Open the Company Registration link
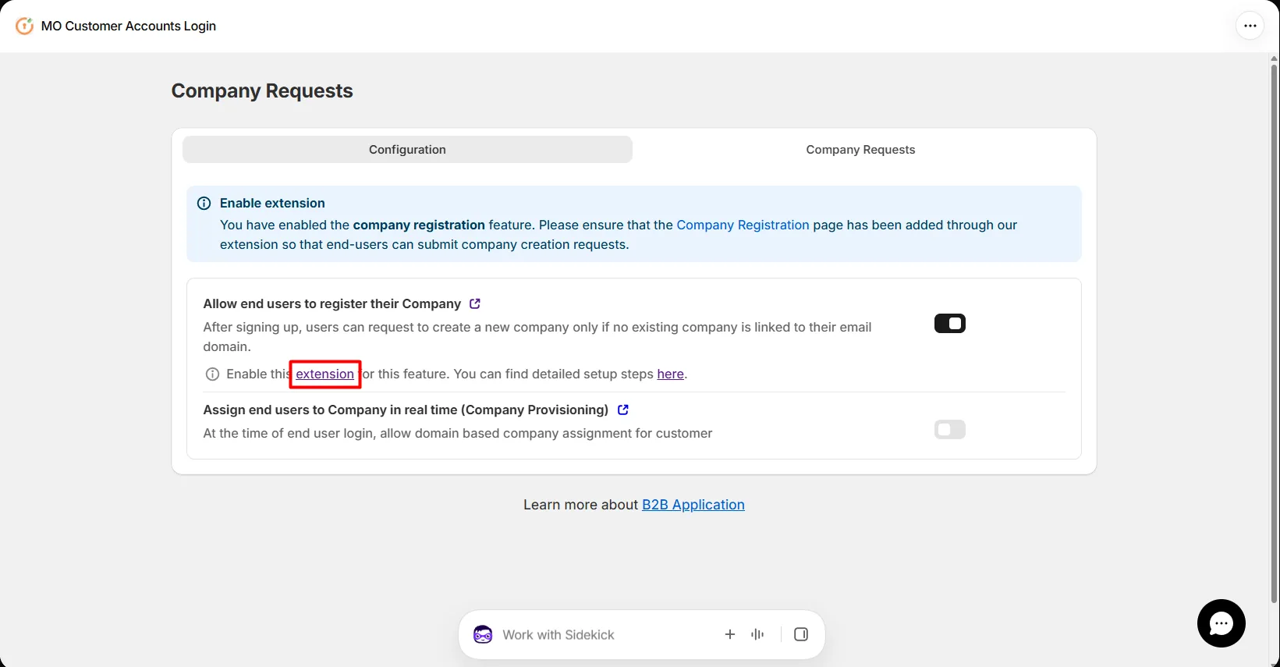This screenshot has width=1280, height=667. pos(743,225)
